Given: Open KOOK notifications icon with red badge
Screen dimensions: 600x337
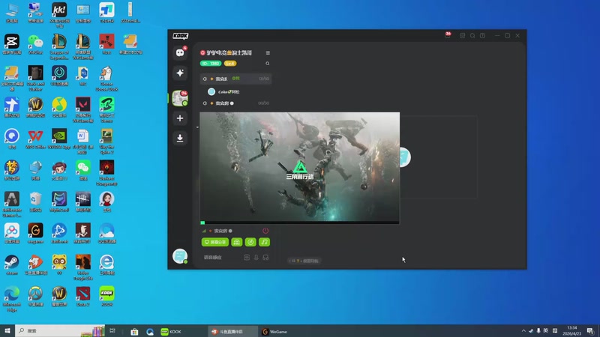Looking at the screenshot, I should 448,35.
